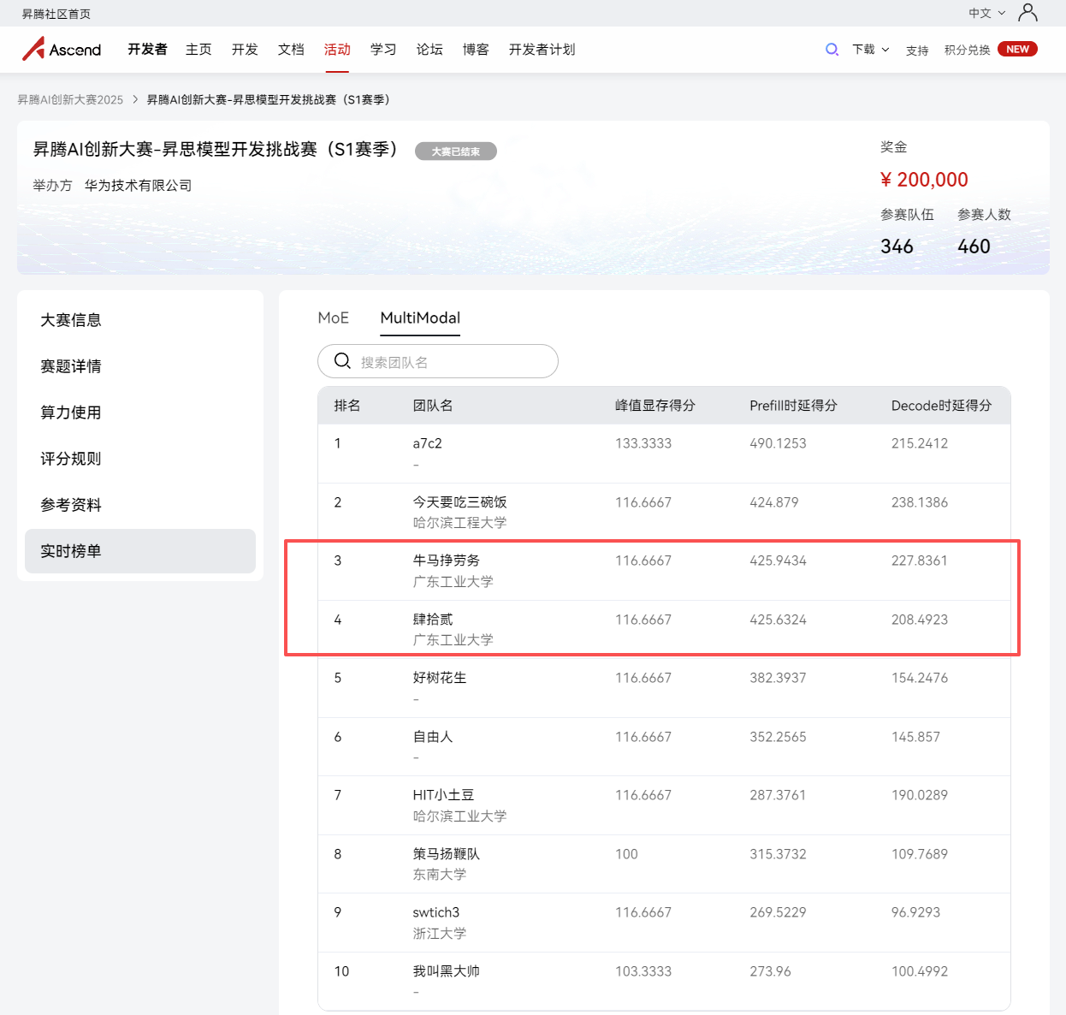Switch to the MoE leaderboard tab
1066x1015 pixels.
pyautogui.click(x=333, y=318)
